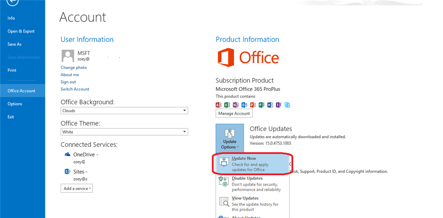Click the Switch Account link
Viewport: 443px width, 218px height.
(75, 89)
